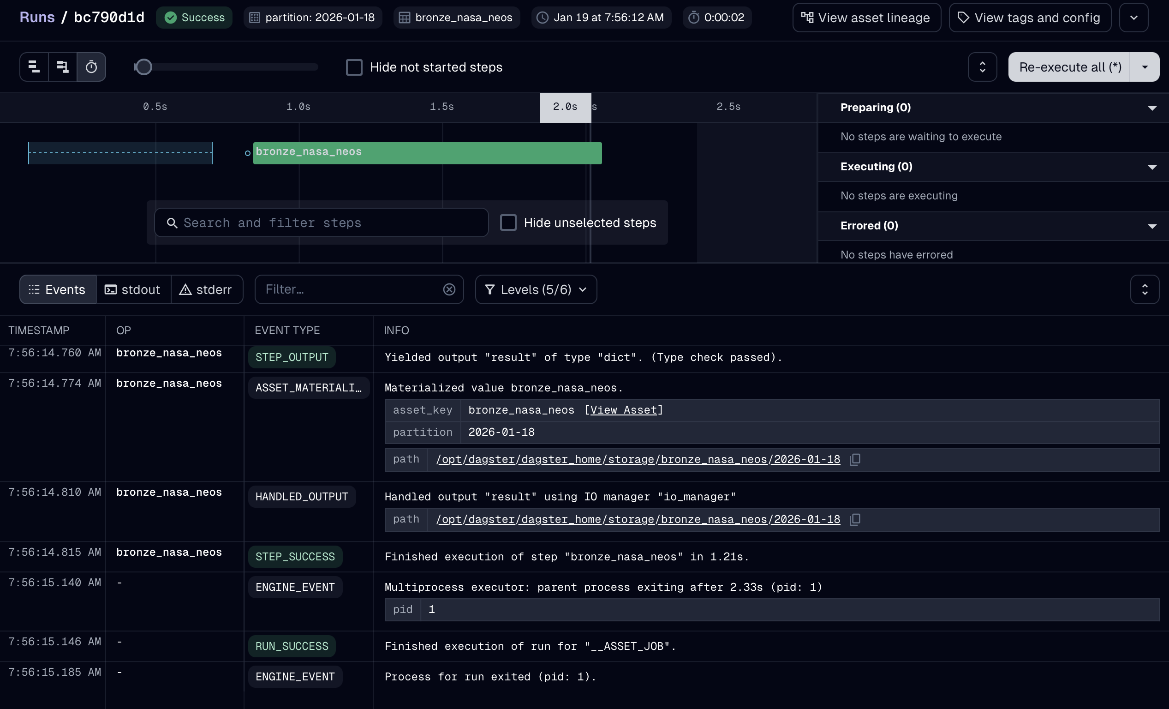Expand the gantt panel with arrows icon
Screen dimensions: 1169x709
[x=982, y=67]
